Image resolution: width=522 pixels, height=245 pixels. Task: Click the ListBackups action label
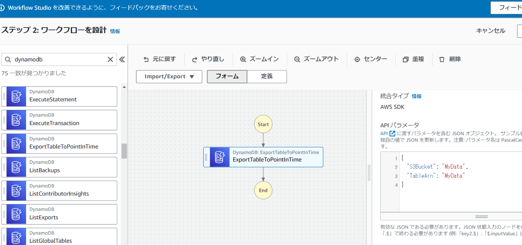(x=45, y=170)
